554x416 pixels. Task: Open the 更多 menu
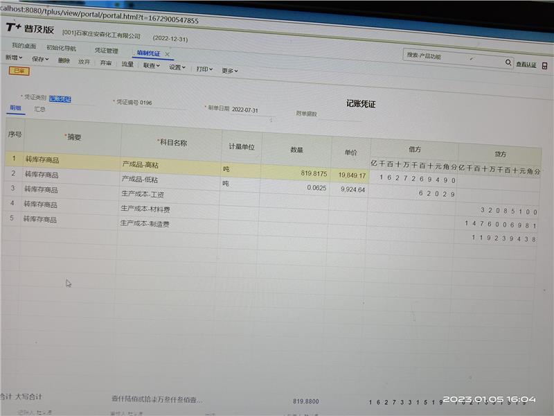click(230, 70)
